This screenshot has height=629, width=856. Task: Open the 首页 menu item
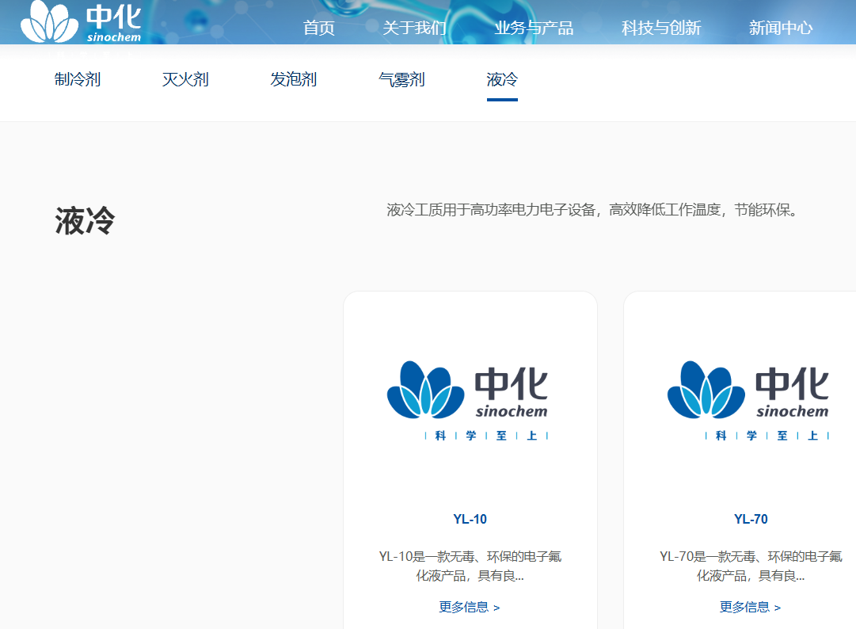point(319,28)
